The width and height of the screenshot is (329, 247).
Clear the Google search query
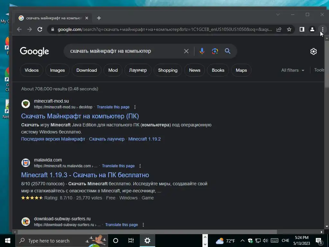point(186,51)
